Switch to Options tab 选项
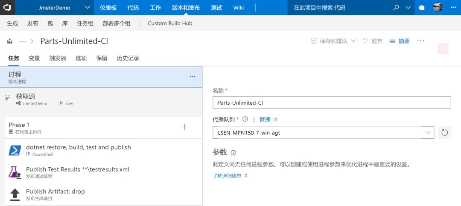 pos(81,58)
